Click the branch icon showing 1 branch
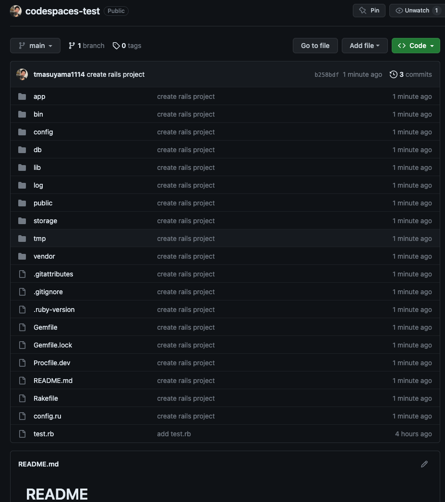The width and height of the screenshot is (445, 502). (x=72, y=46)
